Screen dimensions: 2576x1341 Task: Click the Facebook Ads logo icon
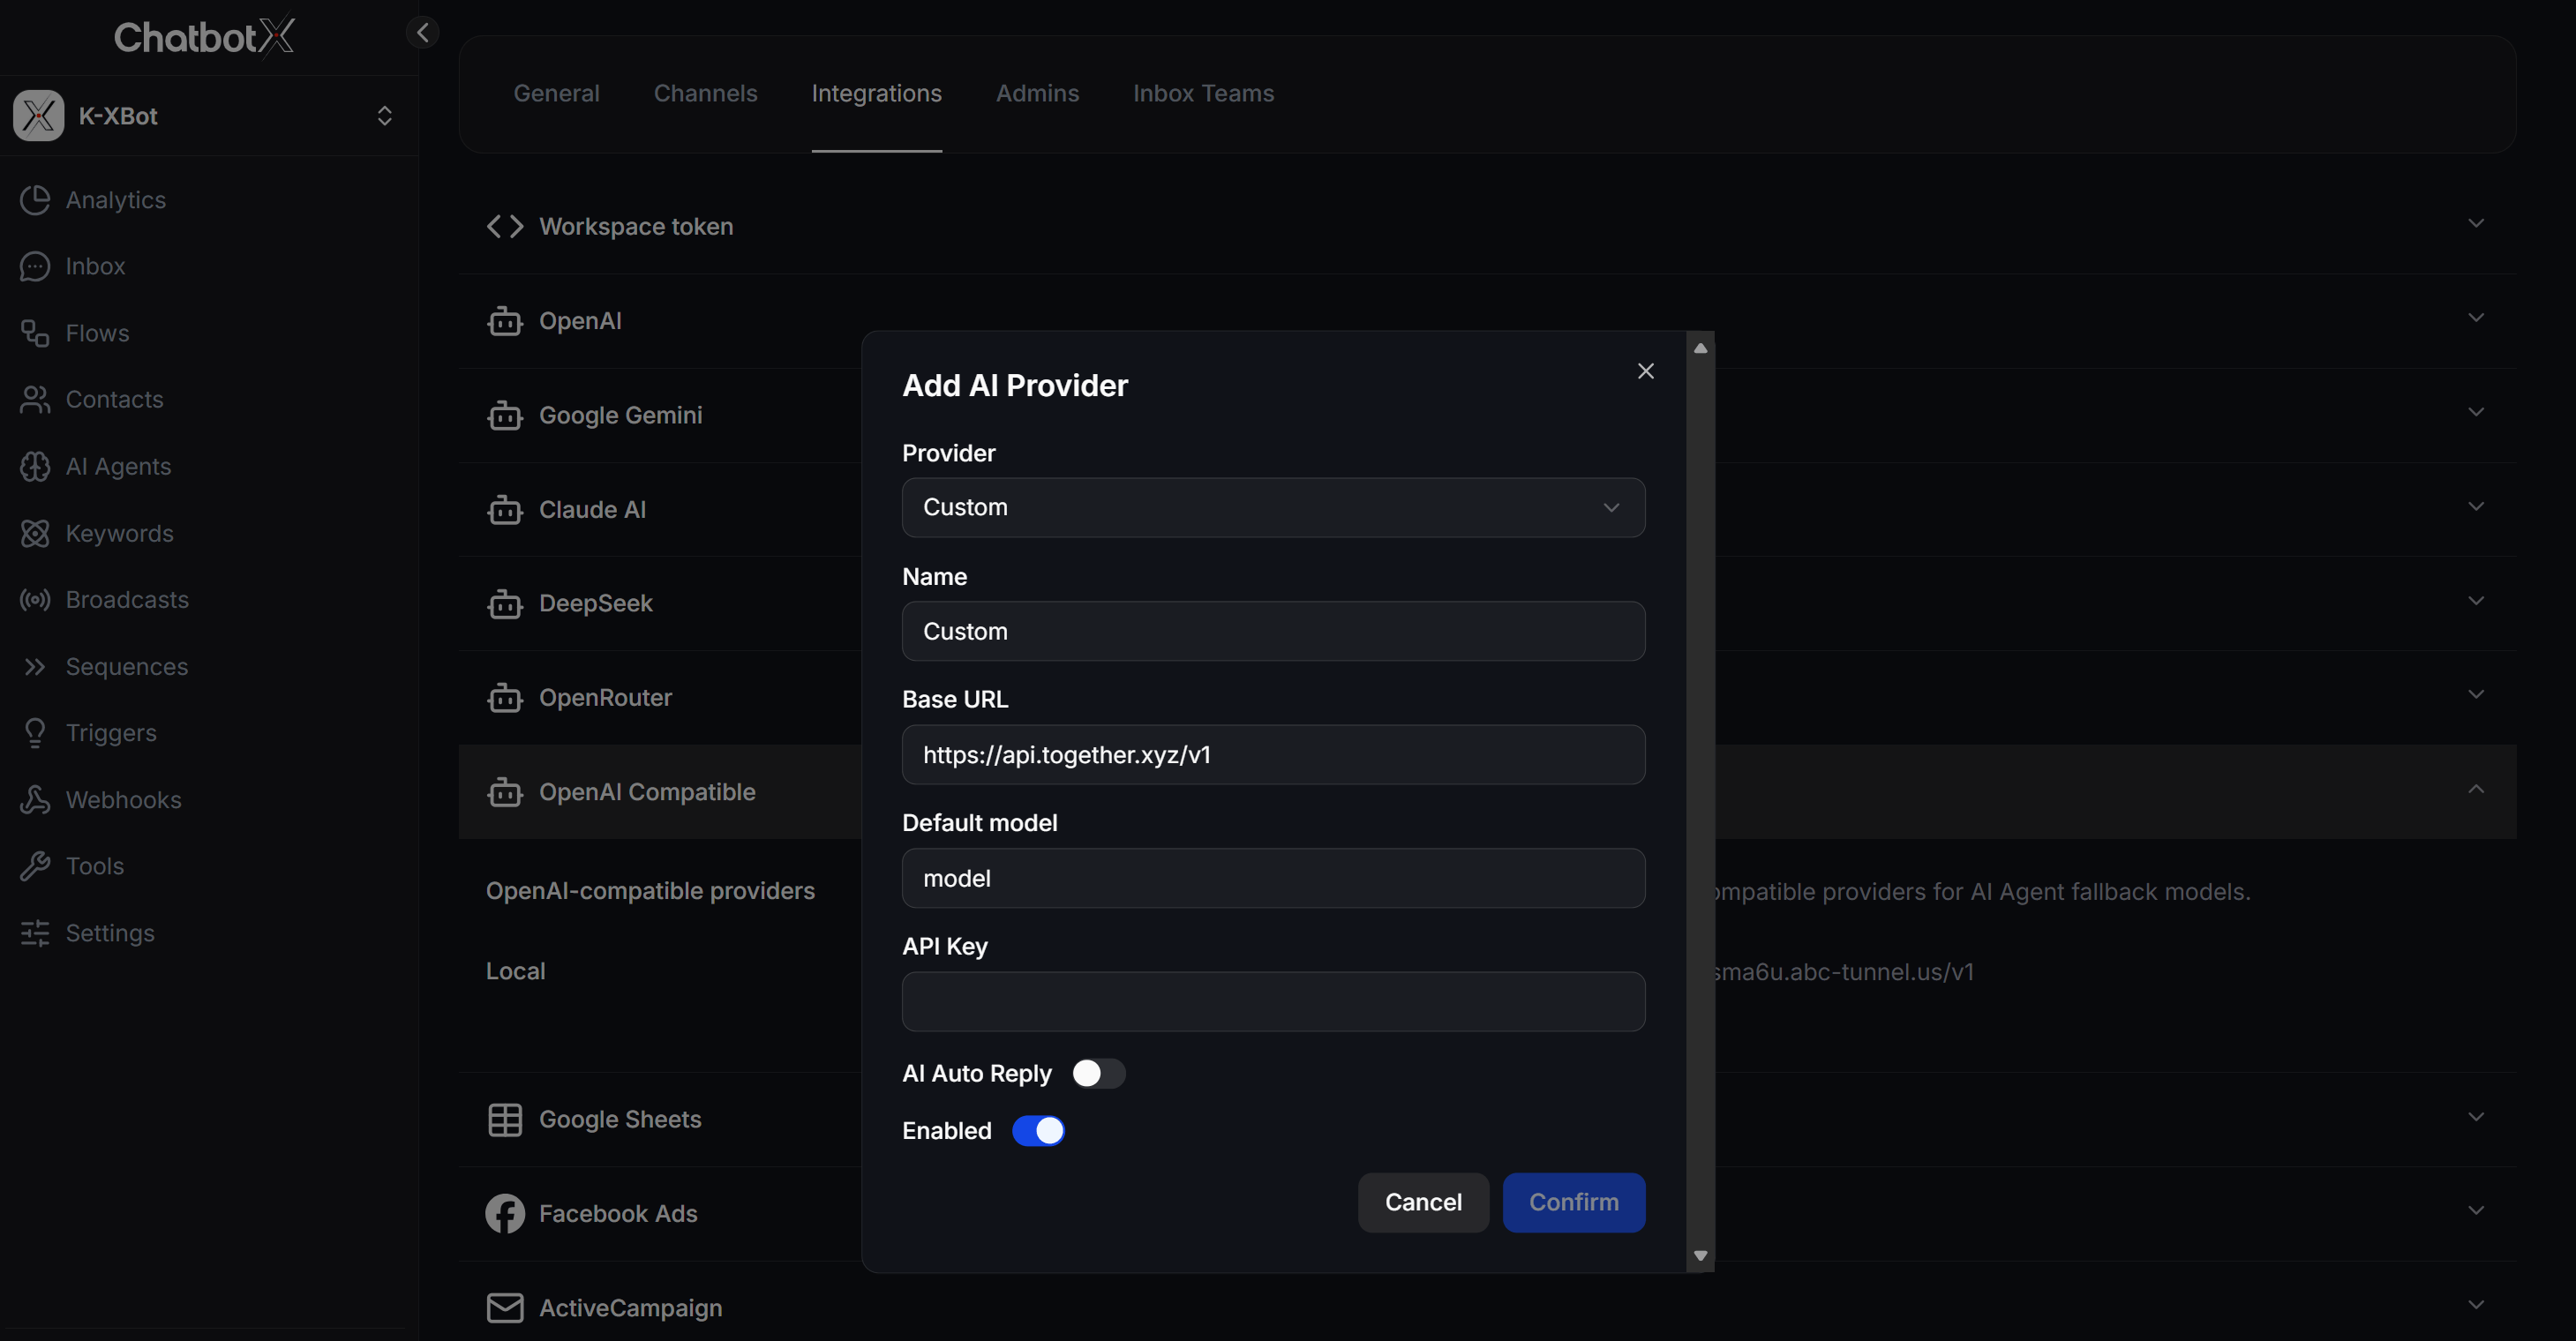pos(505,1213)
